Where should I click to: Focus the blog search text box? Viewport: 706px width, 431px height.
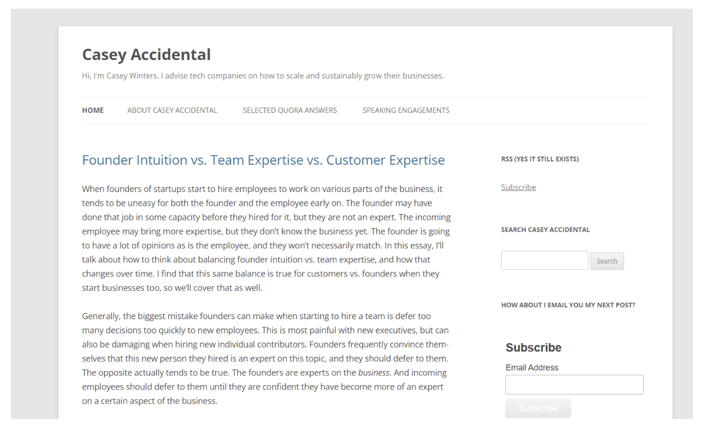click(x=544, y=260)
